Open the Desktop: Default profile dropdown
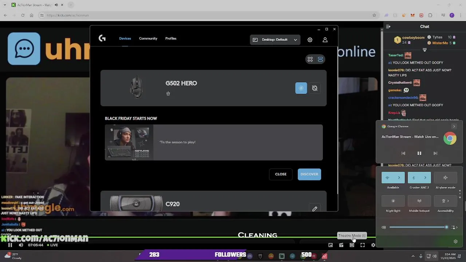The width and height of the screenshot is (466, 262). pyautogui.click(x=275, y=40)
